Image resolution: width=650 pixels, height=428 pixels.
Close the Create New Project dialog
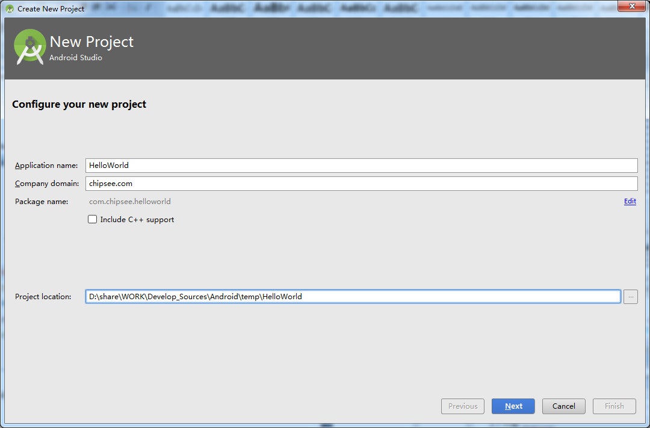coord(632,6)
